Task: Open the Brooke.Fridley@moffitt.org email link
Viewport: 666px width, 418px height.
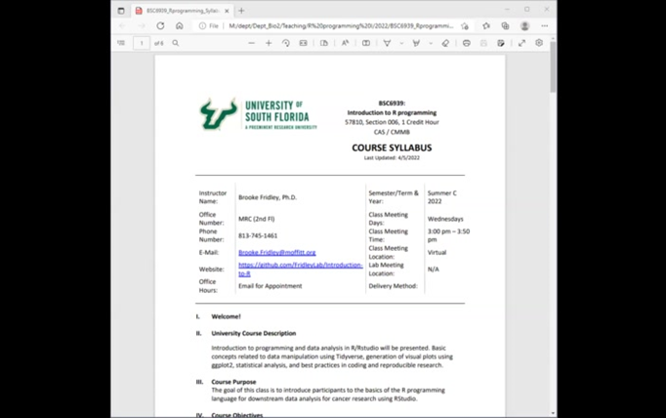Action: [x=276, y=253]
